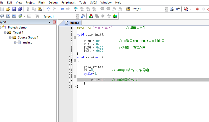Open debug settings dropdown arrow
This screenshot has width=209, height=122.
coord(190,9)
